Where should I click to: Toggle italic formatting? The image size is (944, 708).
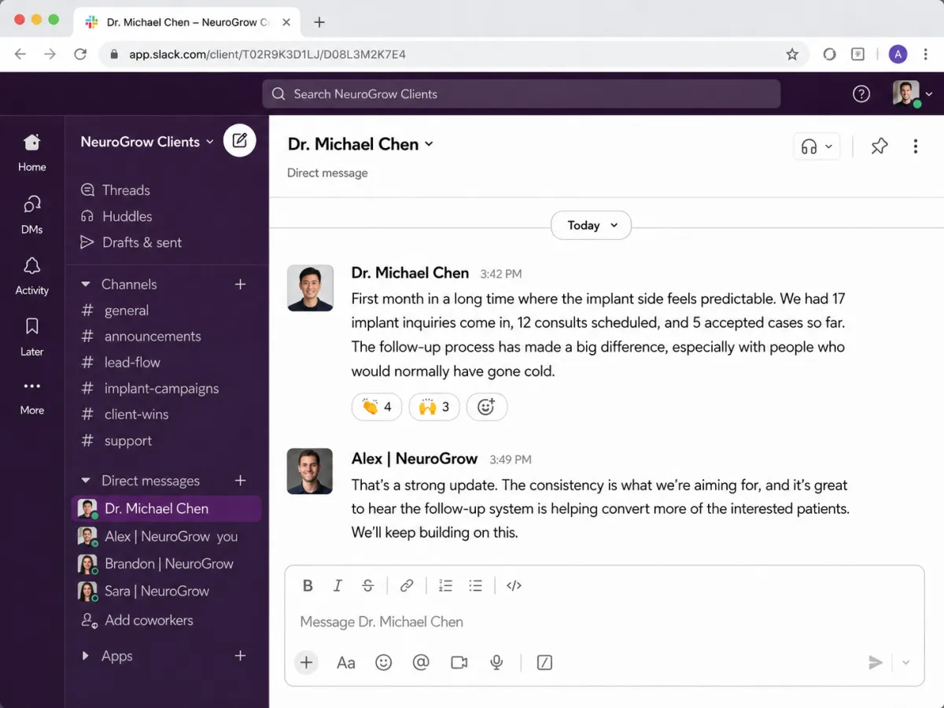[337, 585]
